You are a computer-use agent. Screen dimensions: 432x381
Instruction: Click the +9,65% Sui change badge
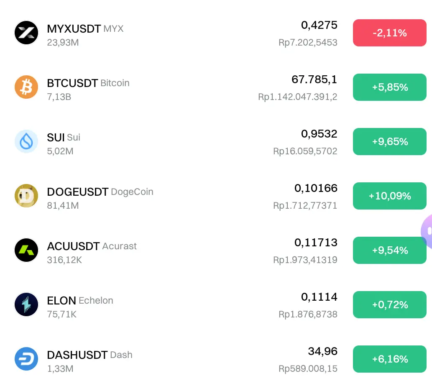coord(390,141)
